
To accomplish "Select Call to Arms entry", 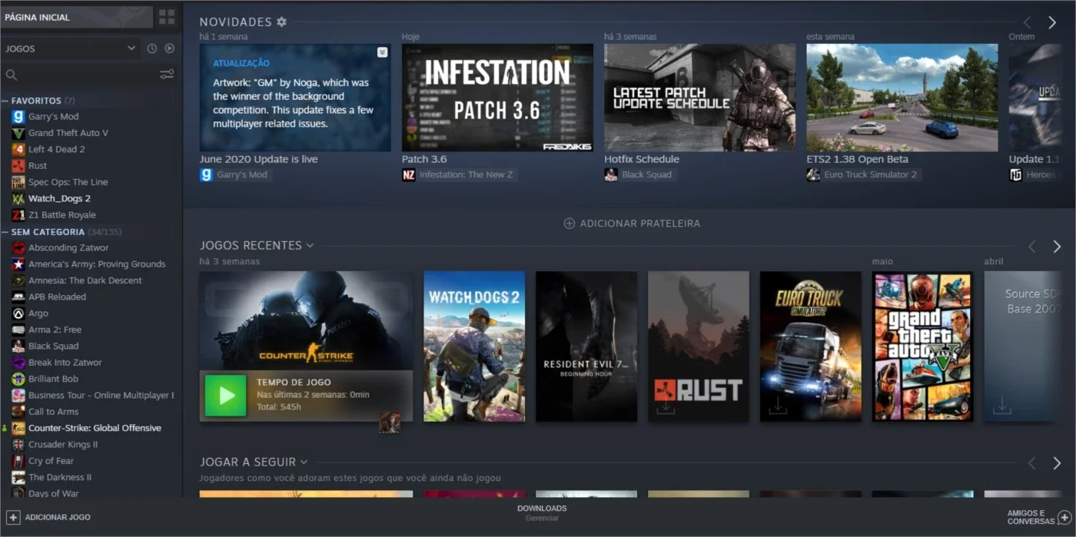I will point(54,412).
